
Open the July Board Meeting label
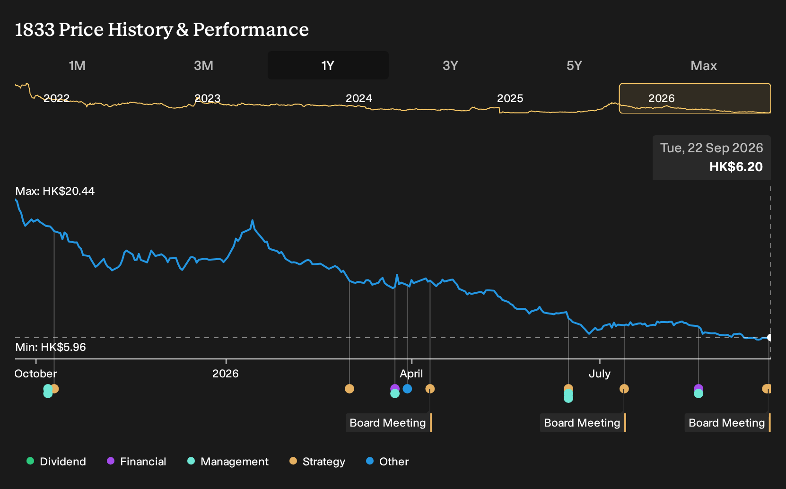(583, 423)
